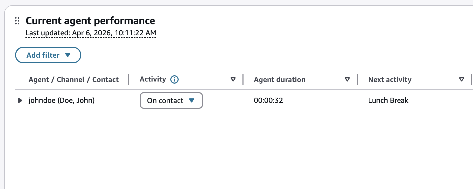473x189 pixels.
Task: Click the Next activity column header label
Action: [390, 79]
